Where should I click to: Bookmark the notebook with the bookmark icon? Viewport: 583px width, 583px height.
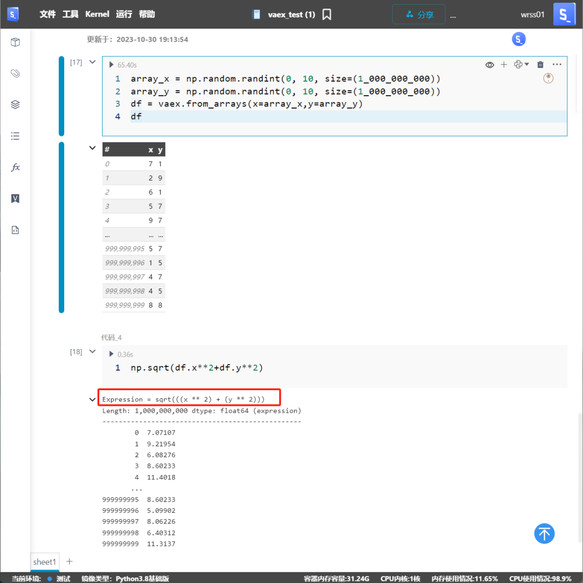[327, 15]
